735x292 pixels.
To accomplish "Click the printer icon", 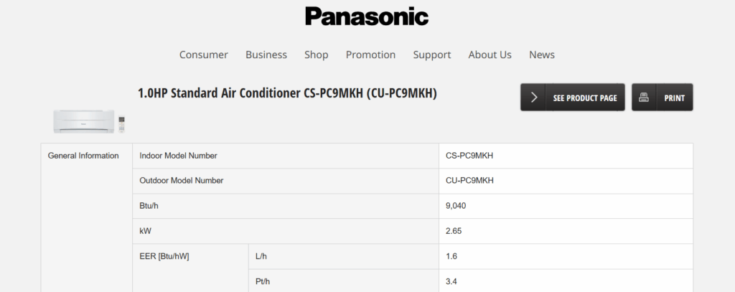I will coord(644,98).
